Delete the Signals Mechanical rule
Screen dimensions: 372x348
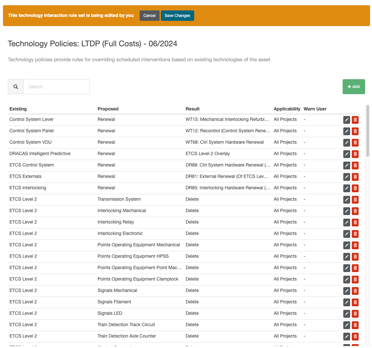[x=355, y=291]
